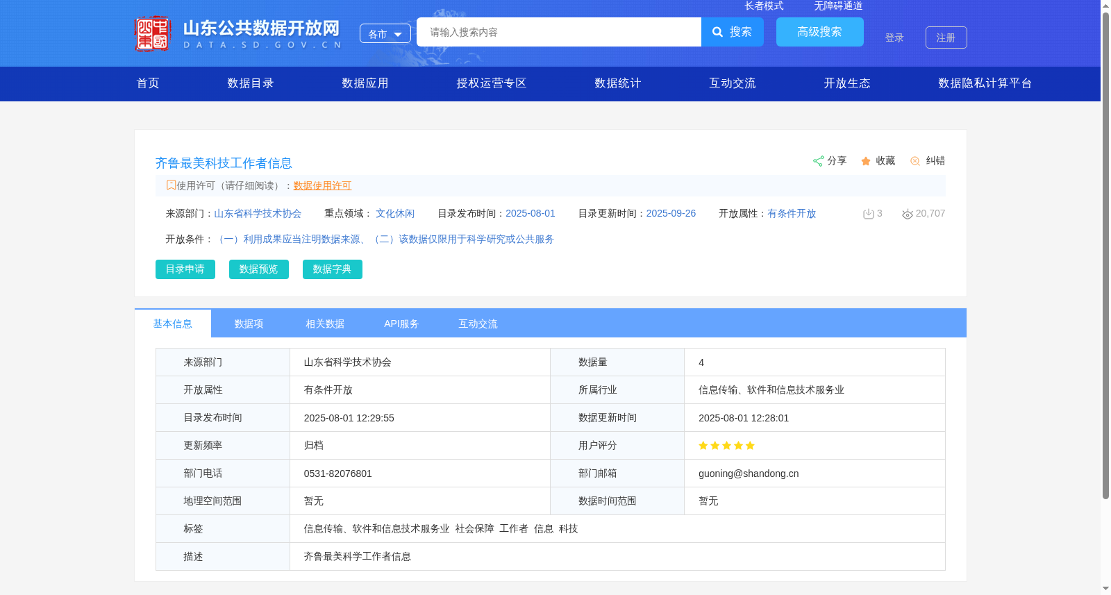The width and height of the screenshot is (1111, 595).
Task: Switch to the 相关数据 tab
Action: 326,324
